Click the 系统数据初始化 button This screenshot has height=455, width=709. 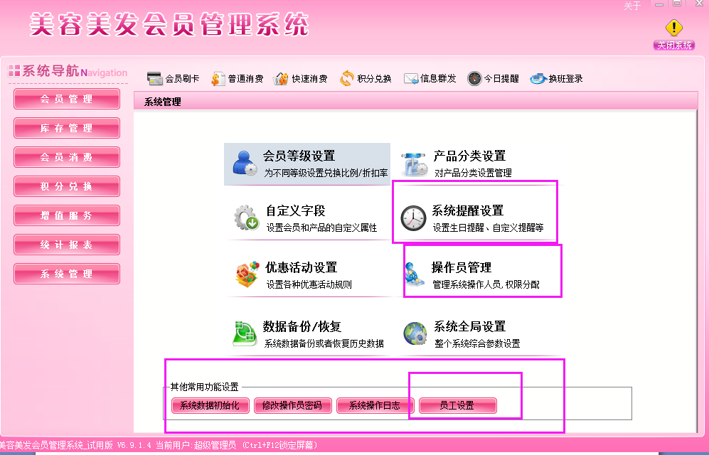pyautogui.click(x=210, y=405)
